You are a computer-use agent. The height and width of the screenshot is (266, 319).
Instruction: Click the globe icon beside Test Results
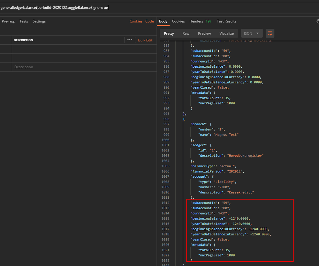pos(317,21)
